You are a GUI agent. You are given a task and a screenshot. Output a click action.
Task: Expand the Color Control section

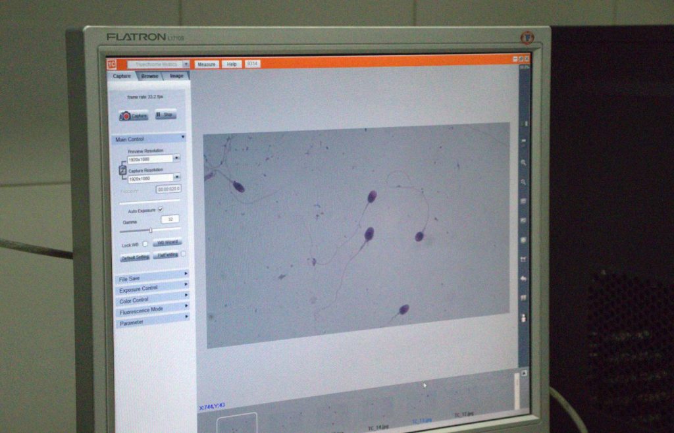[x=152, y=299]
